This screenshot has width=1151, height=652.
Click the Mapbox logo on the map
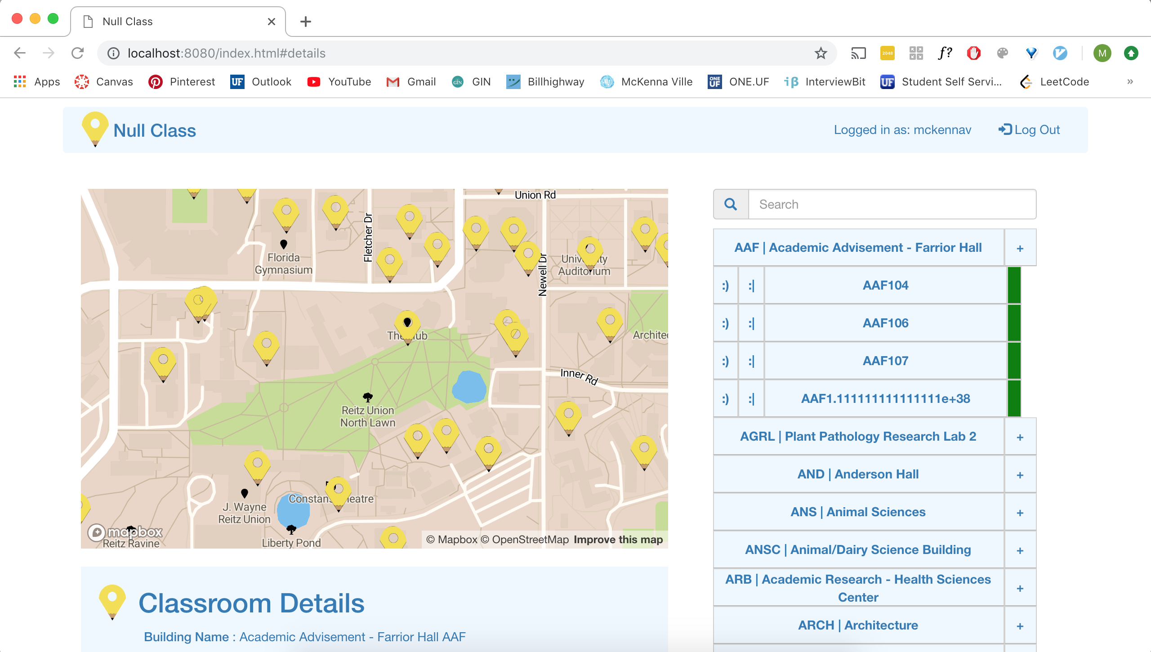pyautogui.click(x=125, y=532)
